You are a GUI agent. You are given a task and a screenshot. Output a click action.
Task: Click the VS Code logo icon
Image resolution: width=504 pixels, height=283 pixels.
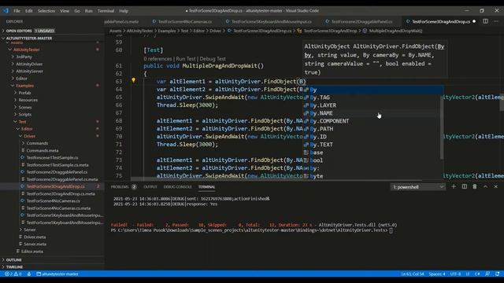(x=6, y=10)
